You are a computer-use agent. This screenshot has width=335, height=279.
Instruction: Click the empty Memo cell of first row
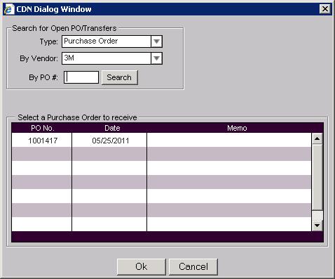pyautogui.click(x=229, y=141)
